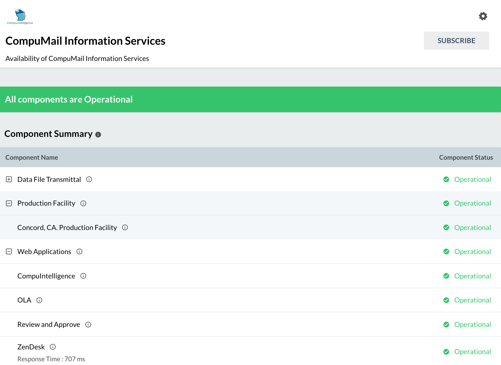Click the SUBSCRIBE button
The image size is (501, 365).
pyautogui.click(x=456, y=41)
